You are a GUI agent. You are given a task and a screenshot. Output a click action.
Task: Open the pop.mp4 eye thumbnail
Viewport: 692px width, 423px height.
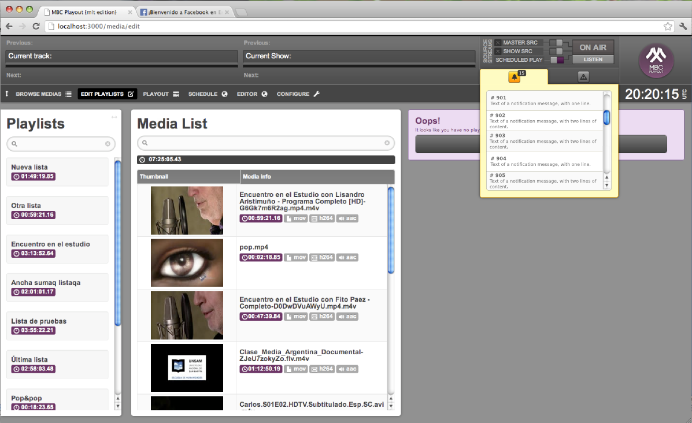click(x=187, y=263)
